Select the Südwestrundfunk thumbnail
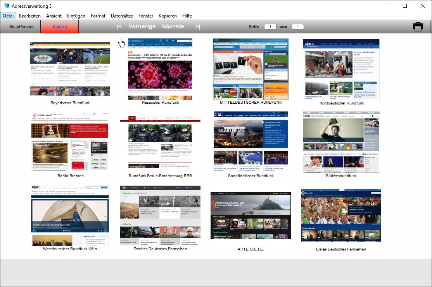 341,142
